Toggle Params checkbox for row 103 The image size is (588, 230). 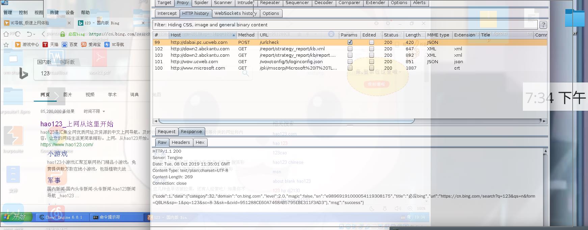(x=350, y=55)
